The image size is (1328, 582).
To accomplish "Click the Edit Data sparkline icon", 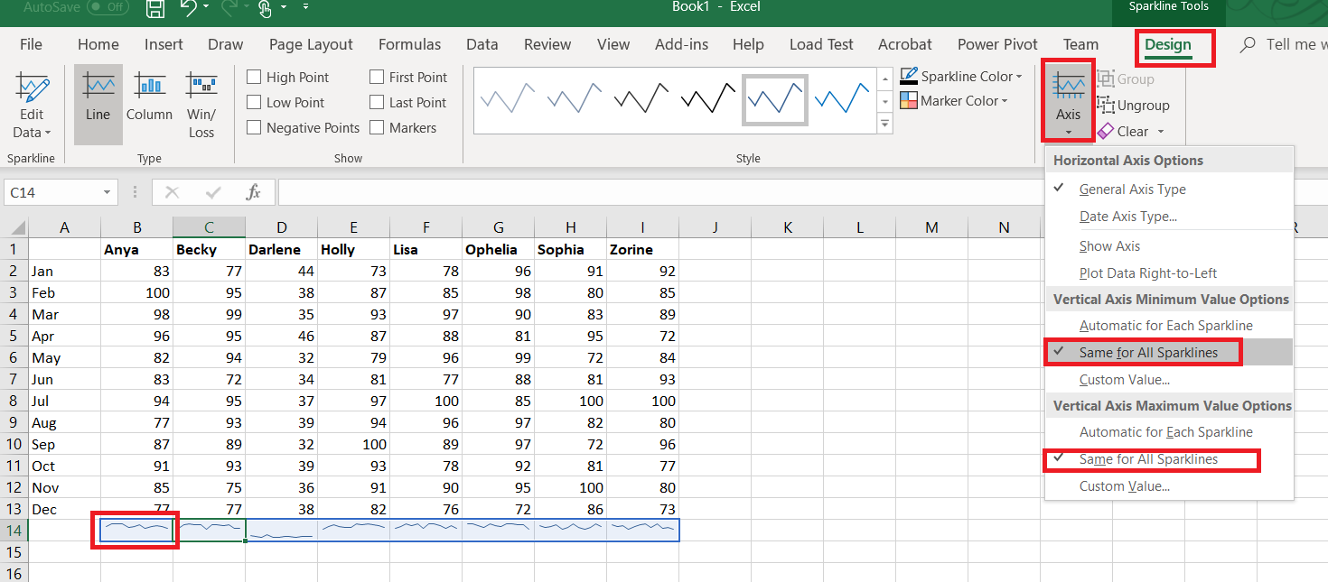I will (32, 88).
